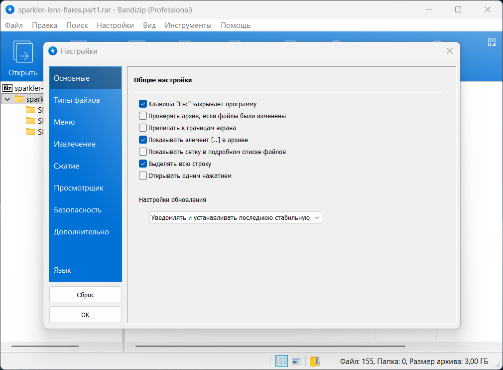Viewport: 503px width, 370px height.
Task: Click the 7z archive icon in tree
Action: 7,88
